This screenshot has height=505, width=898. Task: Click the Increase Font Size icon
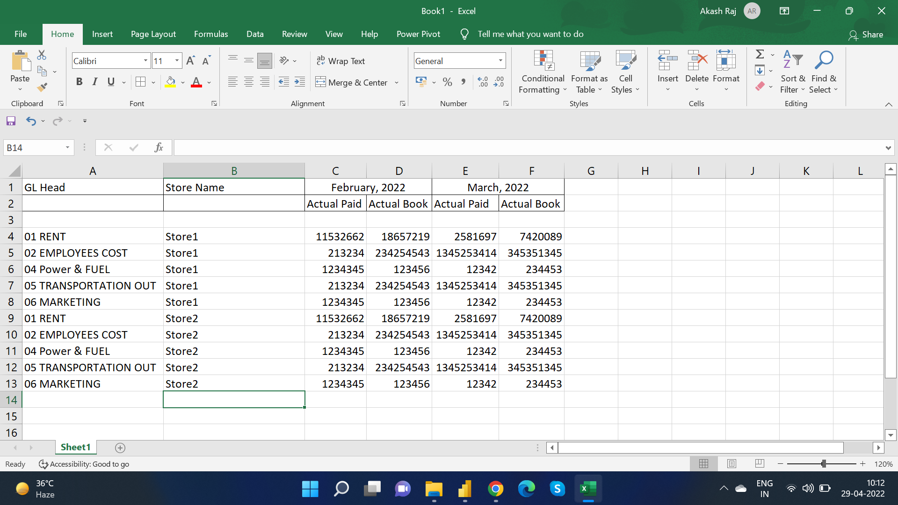190,61
